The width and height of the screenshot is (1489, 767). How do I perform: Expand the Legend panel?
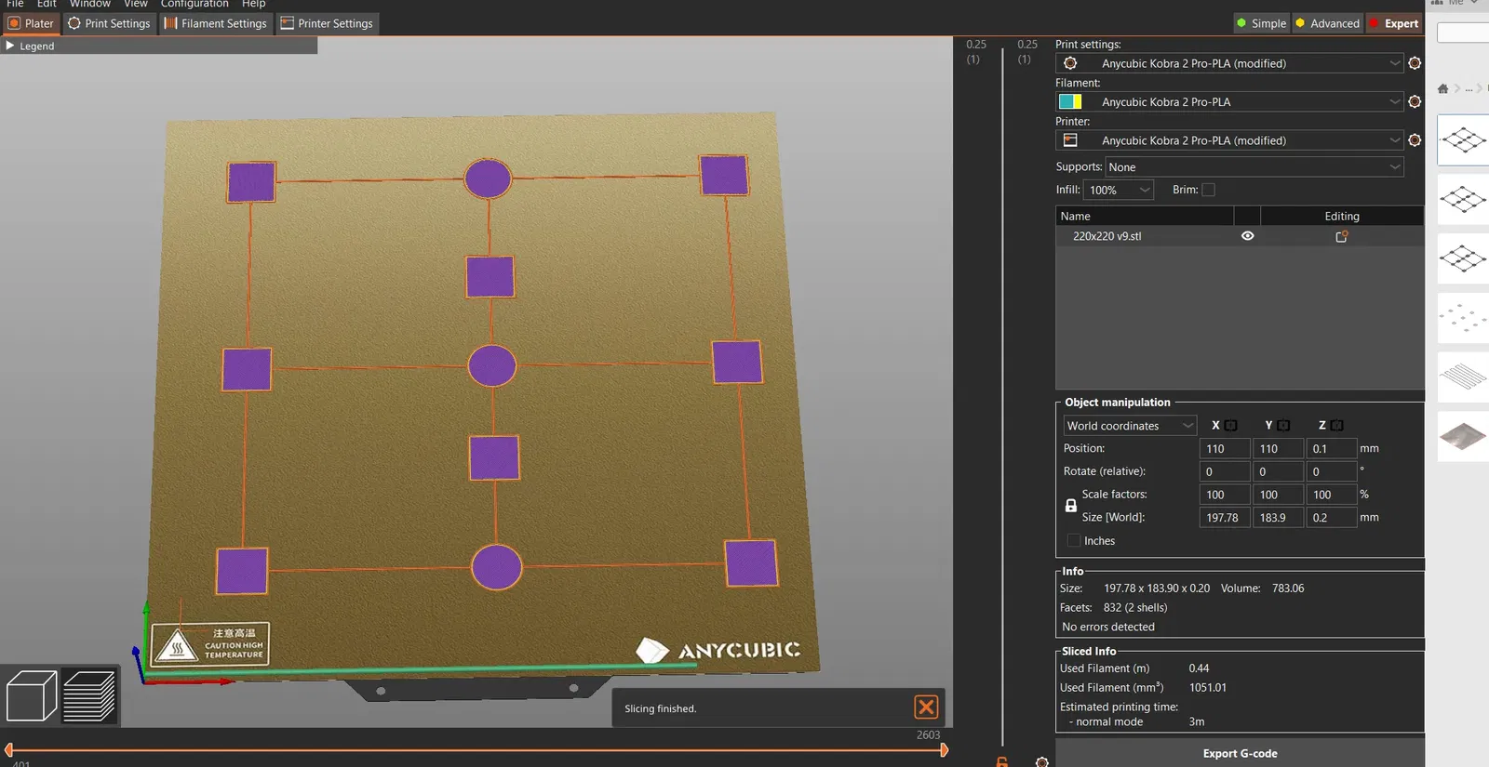pos(11,46)
